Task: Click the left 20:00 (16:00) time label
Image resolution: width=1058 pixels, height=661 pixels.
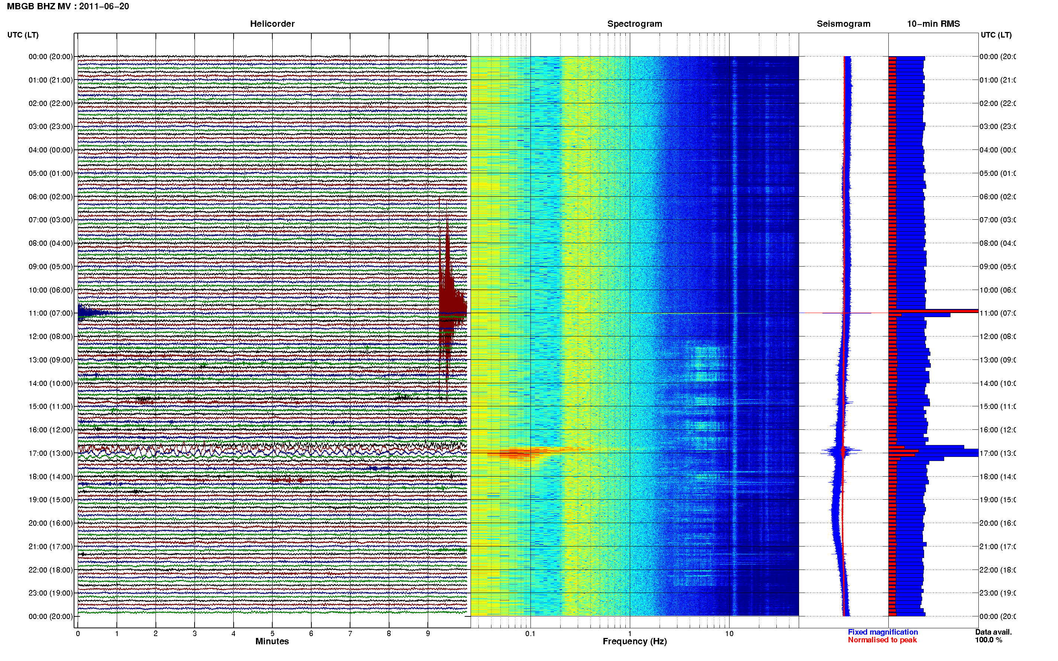Action: 51,523
